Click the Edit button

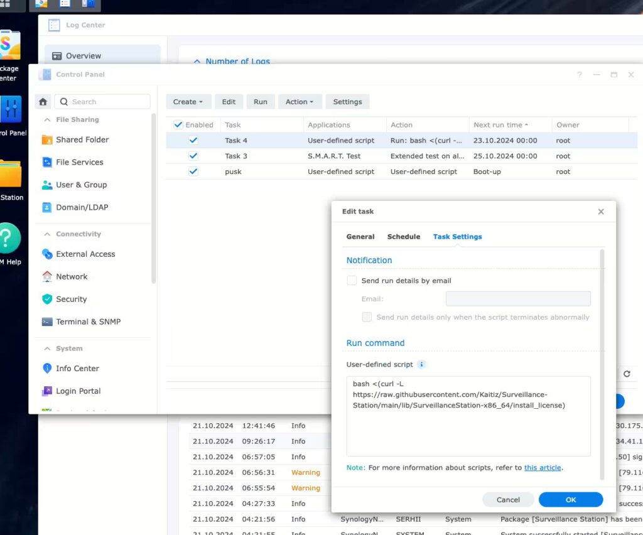(229, 102)
